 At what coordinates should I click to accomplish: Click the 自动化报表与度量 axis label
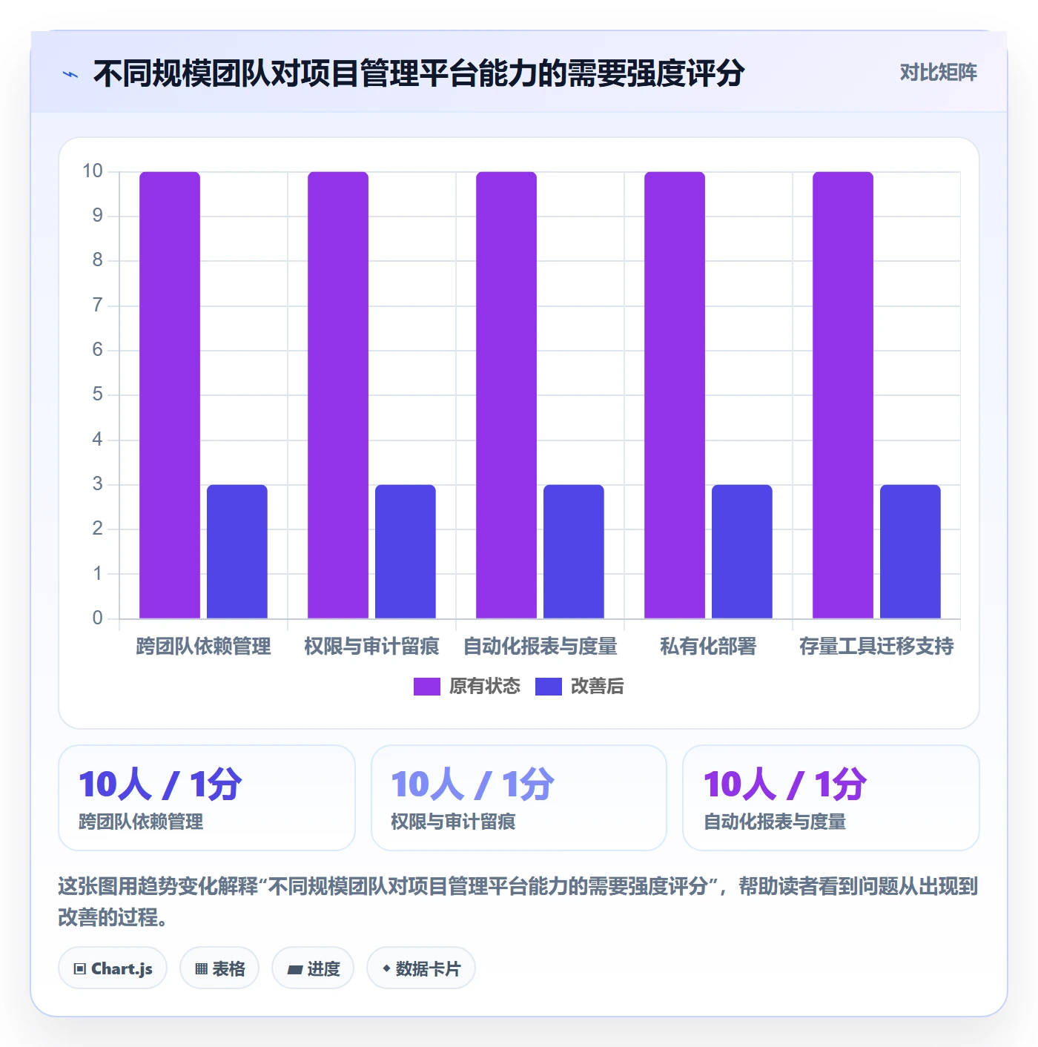click(540, 647)
